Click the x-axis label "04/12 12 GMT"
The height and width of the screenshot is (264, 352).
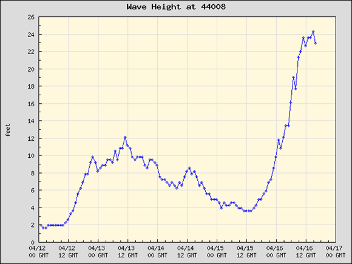[x=68, y=252]
